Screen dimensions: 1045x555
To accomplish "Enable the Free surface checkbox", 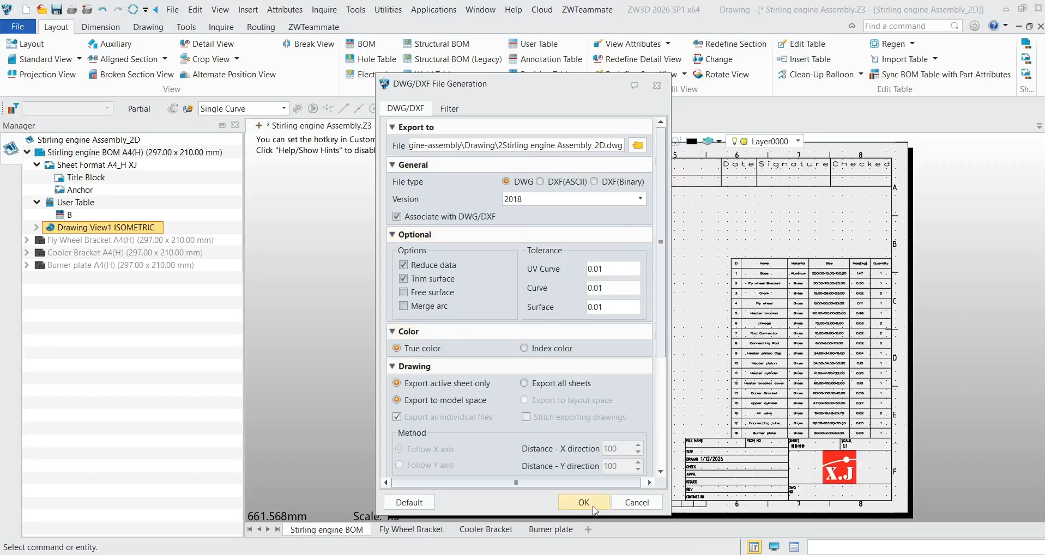I will (x=404, y=292).
